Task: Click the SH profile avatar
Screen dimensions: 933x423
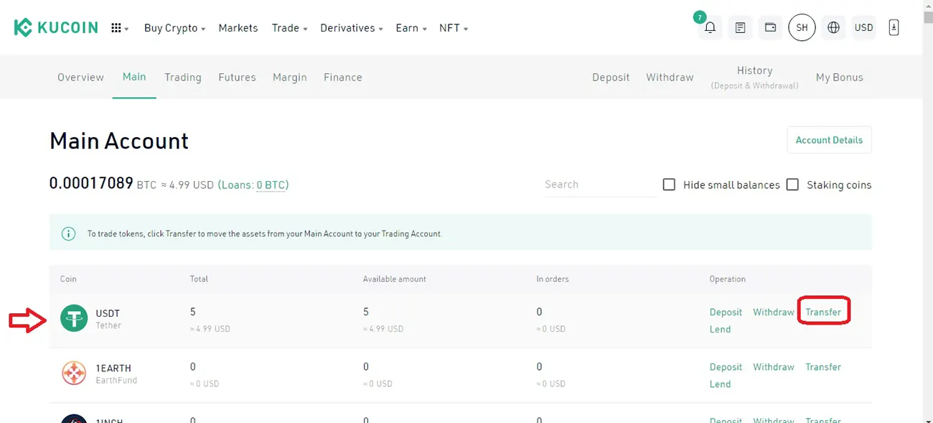Action: [x=802, y=27]
